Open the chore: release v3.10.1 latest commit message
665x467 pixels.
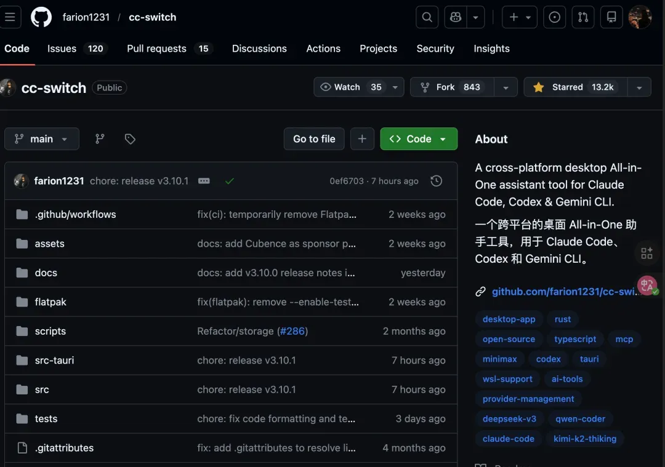pos(139,181)
